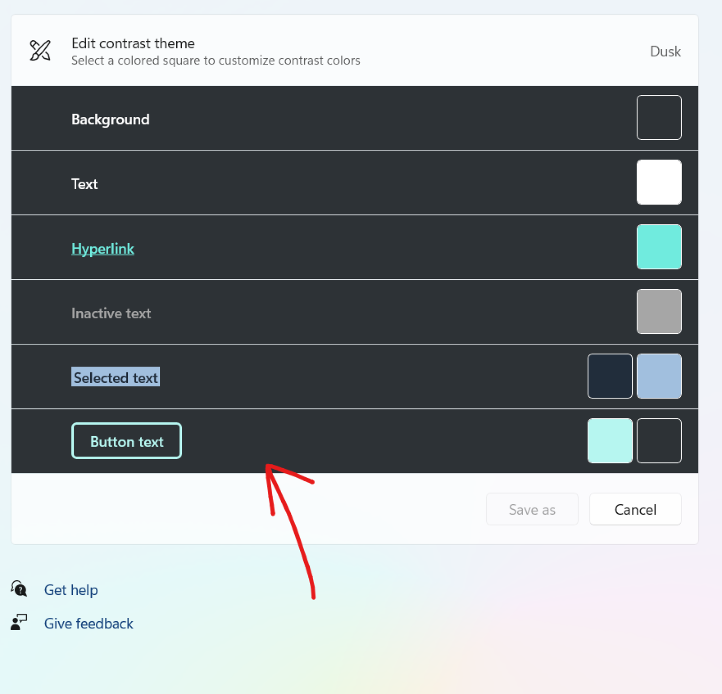Click the Button text sample button
Screen dimensions: 722x694
(x=126, y=440)
